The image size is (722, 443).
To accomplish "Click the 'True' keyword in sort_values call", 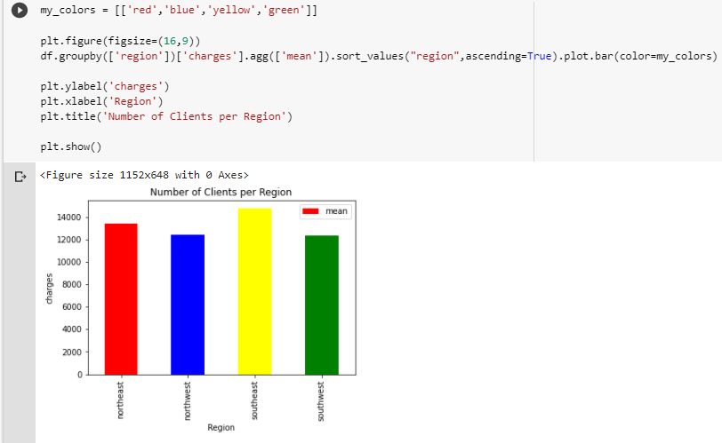I will [539, 56].
